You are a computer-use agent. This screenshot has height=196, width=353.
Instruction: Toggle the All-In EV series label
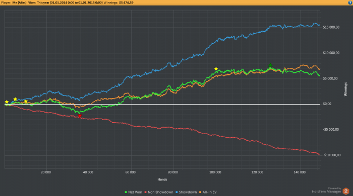210,192
